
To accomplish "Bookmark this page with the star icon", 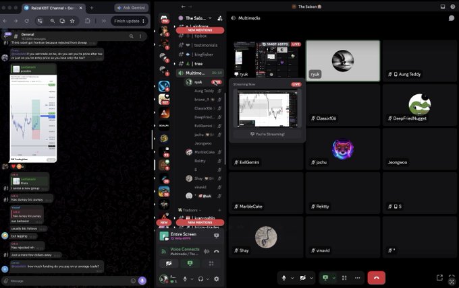I will (x=72, y=21).
